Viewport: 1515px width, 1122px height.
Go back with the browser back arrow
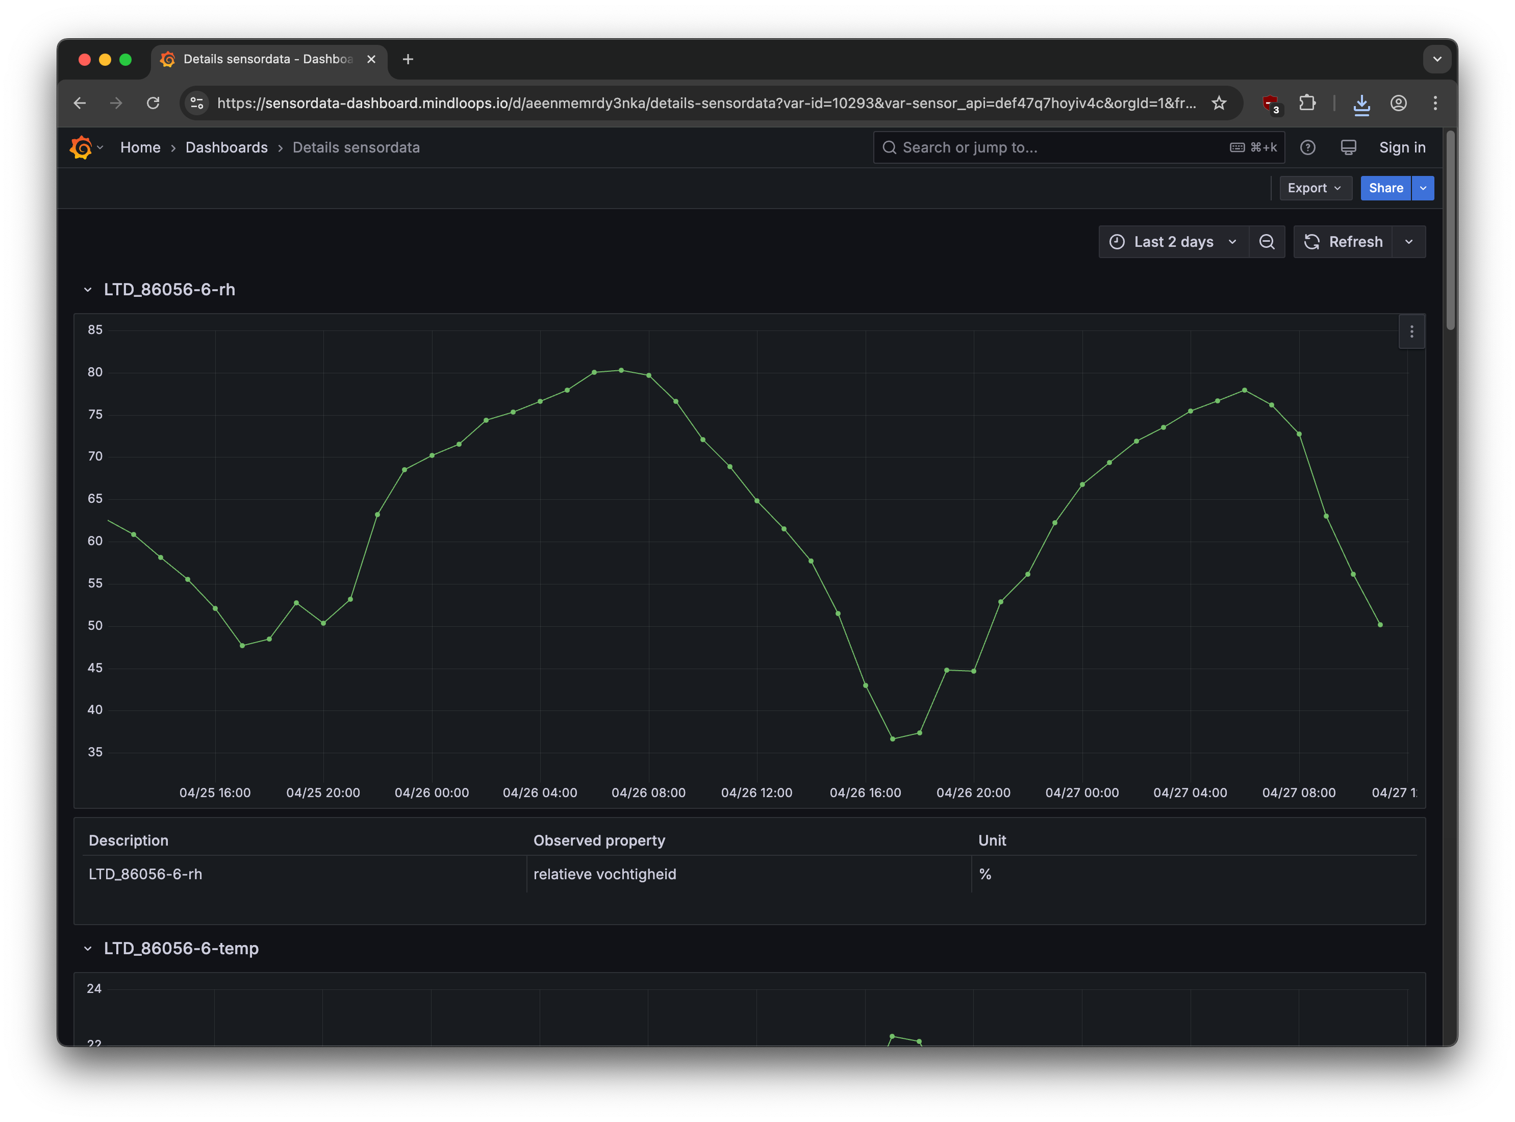pyautogui.click(x=80, y=103)
